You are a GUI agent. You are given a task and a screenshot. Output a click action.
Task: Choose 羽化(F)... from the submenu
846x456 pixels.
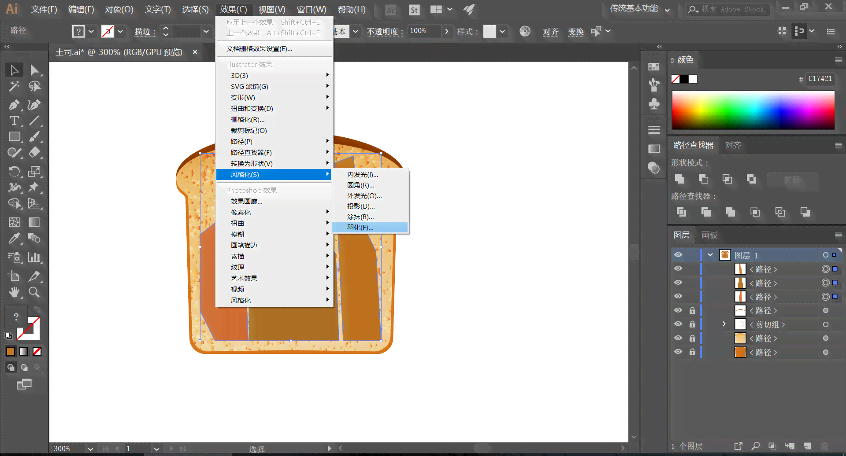point(370,228)
